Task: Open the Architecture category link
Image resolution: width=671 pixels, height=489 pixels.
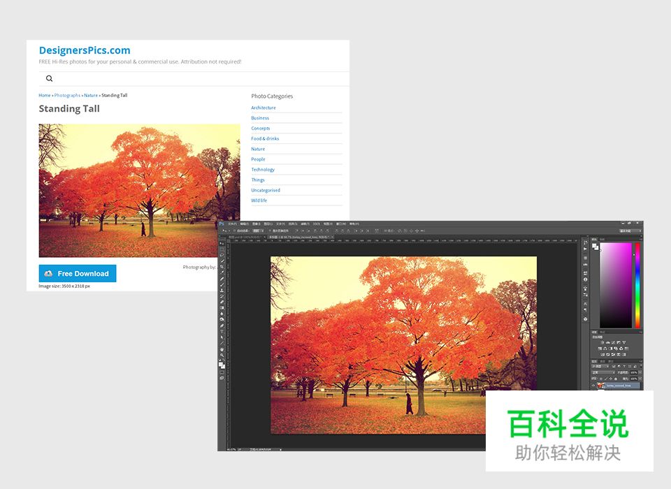Action: (264, 108)
